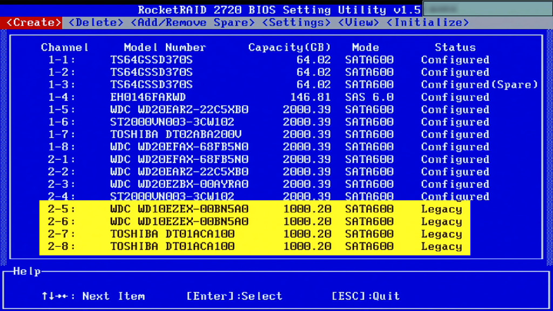The image size is (553, 311).
Task: Click the 64.02 capacity of channel 1-1
Action: (x=314, y=60)
